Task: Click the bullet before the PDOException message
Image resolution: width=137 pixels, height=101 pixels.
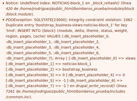Action: click(x=3, y=20)
